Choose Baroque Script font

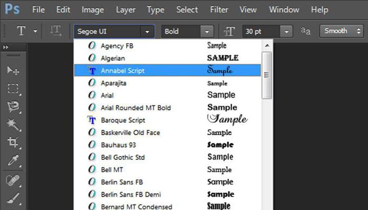click(x=168, y=120)
